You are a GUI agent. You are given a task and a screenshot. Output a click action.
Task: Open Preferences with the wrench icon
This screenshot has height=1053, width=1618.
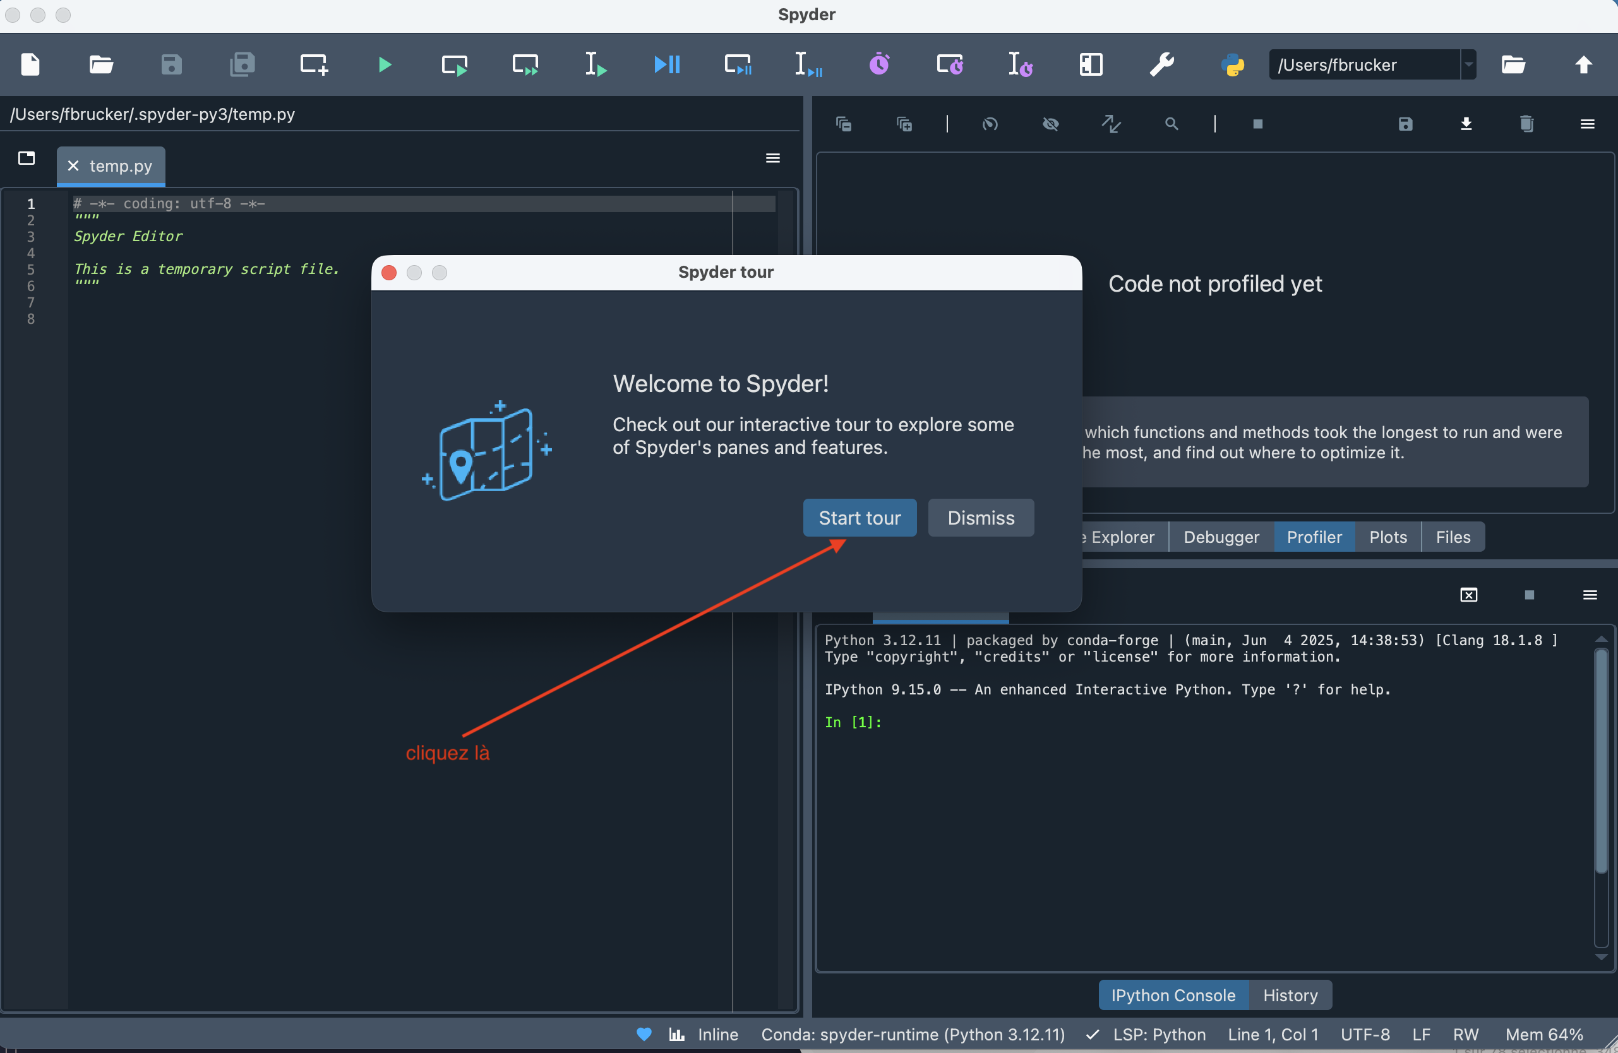pyautogui.click(x=1163, y=64)
